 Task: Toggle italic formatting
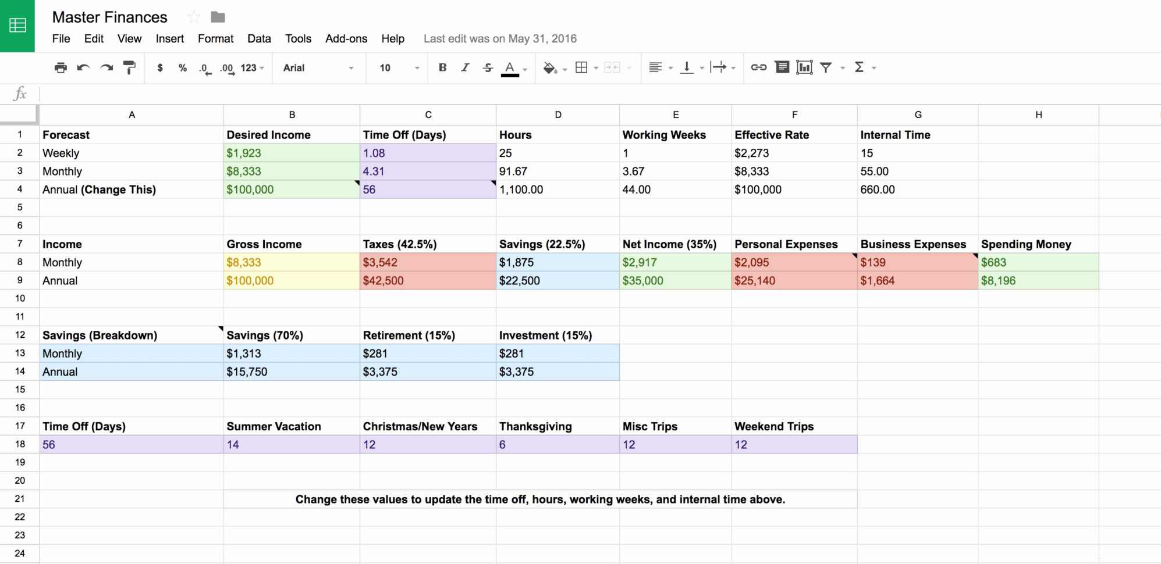[x=464, y=67]
